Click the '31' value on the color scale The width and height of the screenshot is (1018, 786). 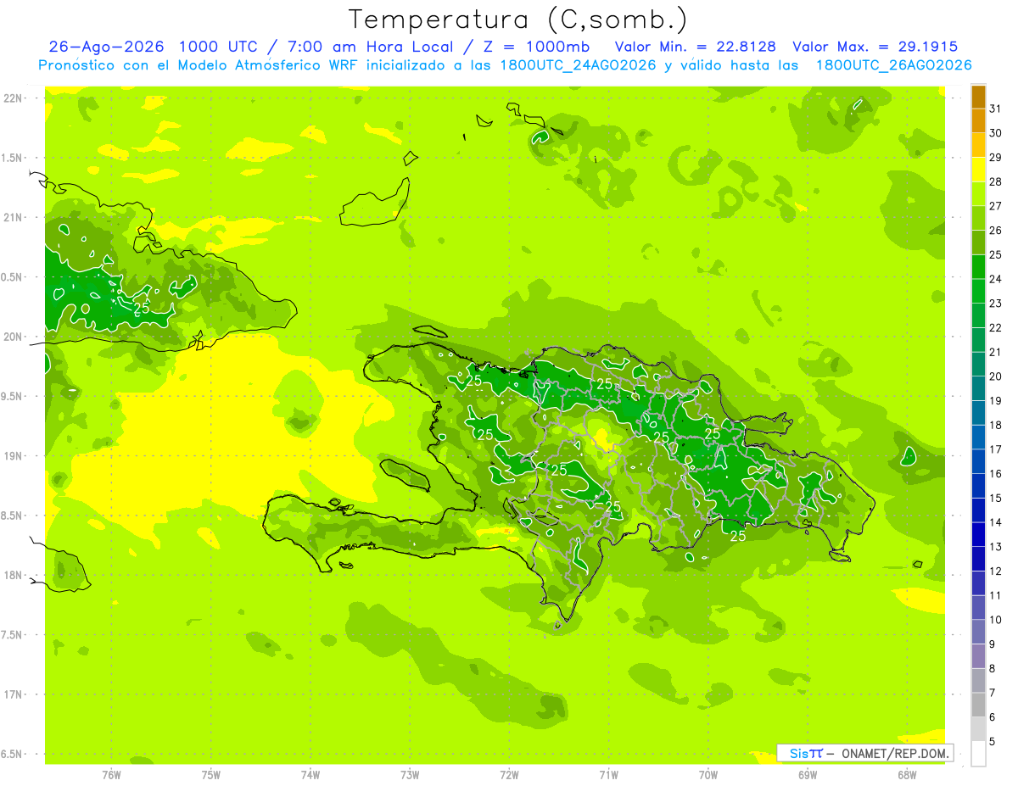click(x=995, y=109)
